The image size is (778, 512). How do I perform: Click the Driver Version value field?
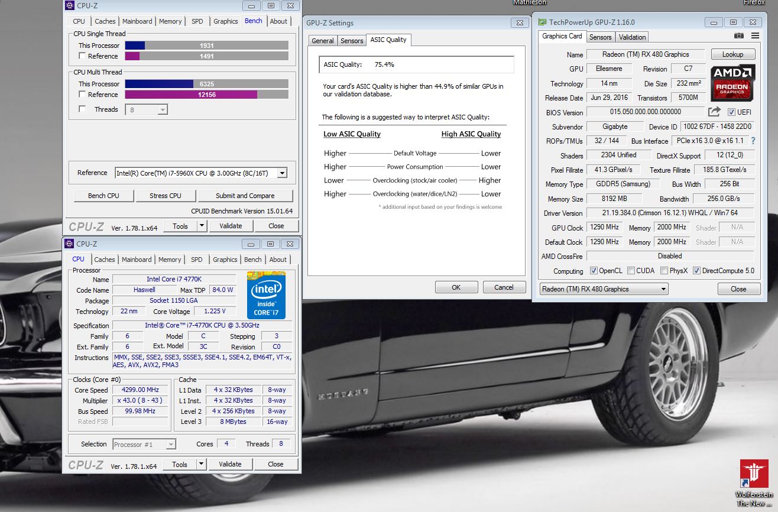point(670,213)
